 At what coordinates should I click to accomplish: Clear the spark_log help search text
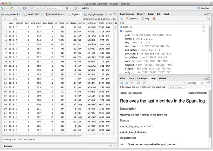pos(201,83)
